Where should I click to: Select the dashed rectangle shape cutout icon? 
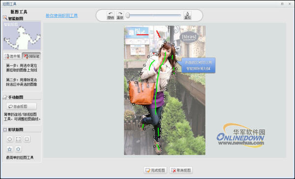point(18,139)
